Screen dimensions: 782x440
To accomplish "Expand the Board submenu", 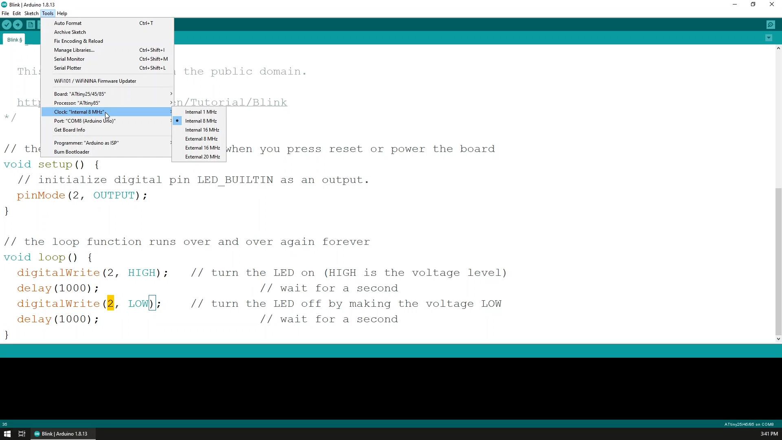I will [80, 94].
